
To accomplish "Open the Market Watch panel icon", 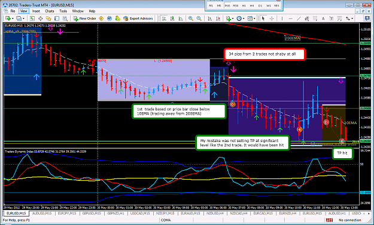I will (32, 19).
